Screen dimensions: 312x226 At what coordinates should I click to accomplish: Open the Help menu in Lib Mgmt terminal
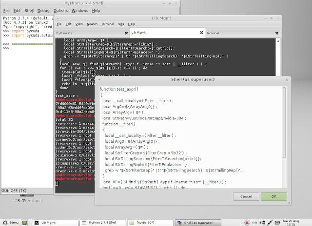(x=131, y=24)
